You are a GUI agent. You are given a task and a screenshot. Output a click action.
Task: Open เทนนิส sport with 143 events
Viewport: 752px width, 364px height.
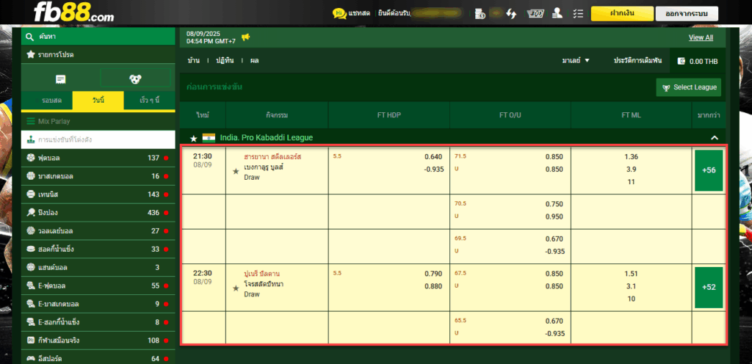click(x=98, y=194)
